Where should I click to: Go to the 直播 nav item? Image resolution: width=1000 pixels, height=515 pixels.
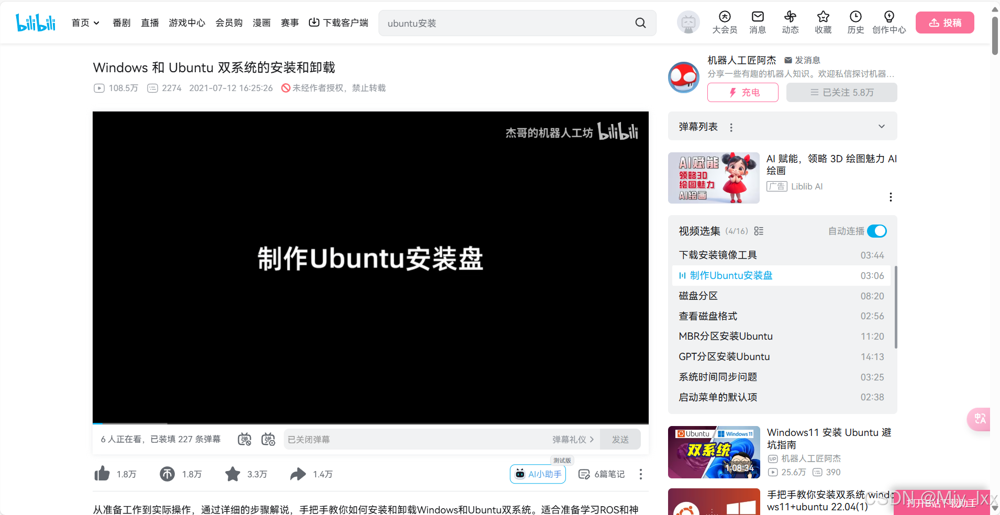[150, 23]
